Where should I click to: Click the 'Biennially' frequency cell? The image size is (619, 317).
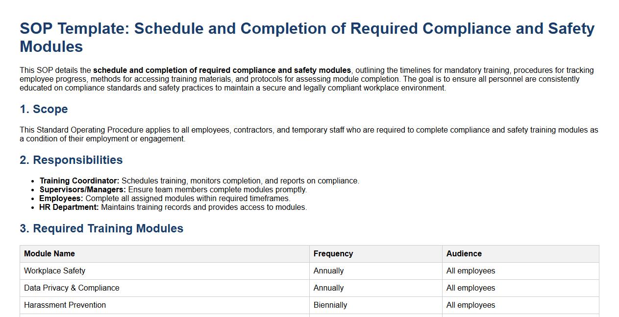pos(330,305)
